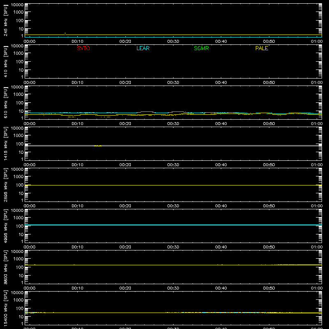
Task: Click 00:10 tick label under 245 MHz panel
Action: point(77,42)
